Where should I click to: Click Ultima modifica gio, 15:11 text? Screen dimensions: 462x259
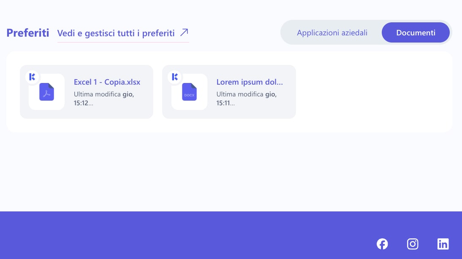246,99
